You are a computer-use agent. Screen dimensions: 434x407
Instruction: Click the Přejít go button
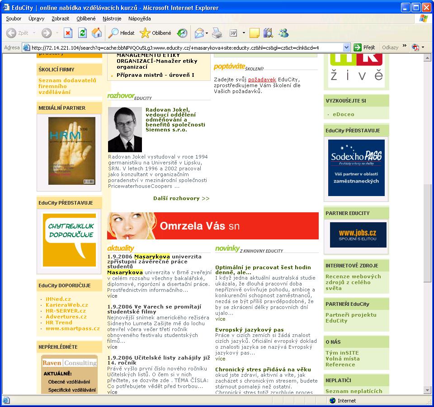364,47
